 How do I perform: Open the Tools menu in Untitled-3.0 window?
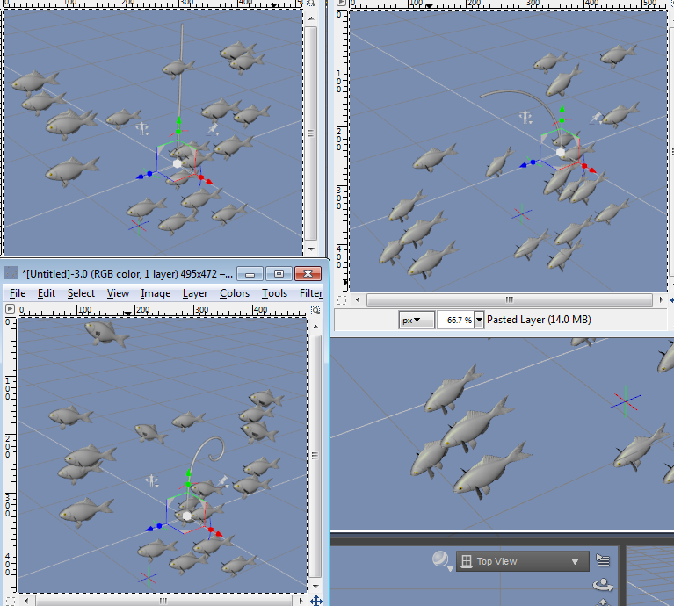275,293
